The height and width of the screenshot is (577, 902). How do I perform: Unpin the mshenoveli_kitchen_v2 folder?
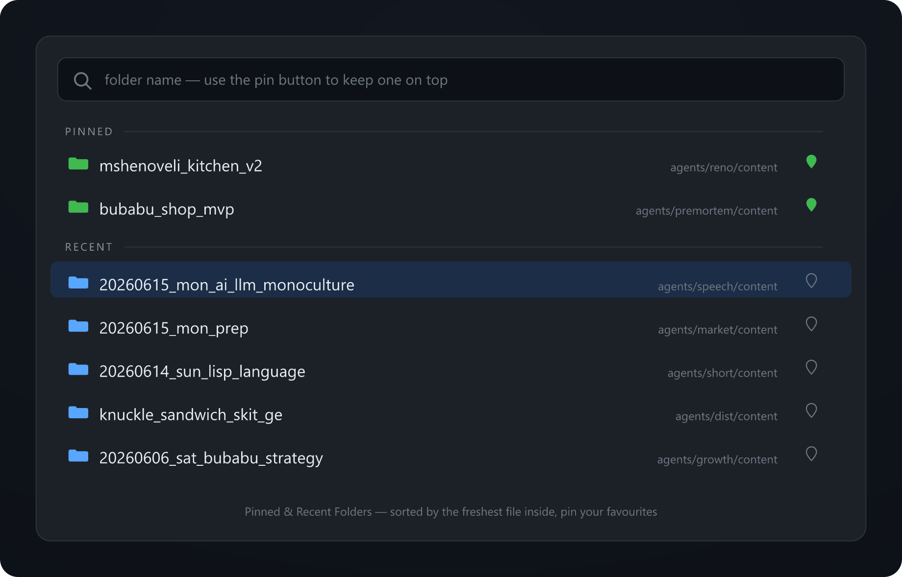(811, 162)
